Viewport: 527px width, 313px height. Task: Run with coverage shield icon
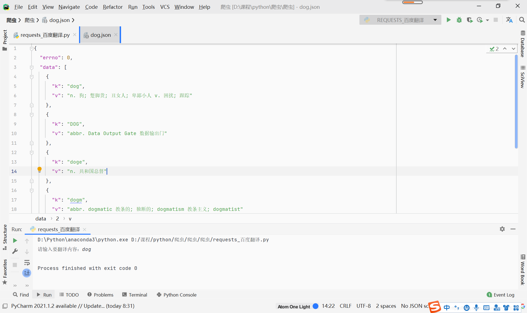(469, 20)
